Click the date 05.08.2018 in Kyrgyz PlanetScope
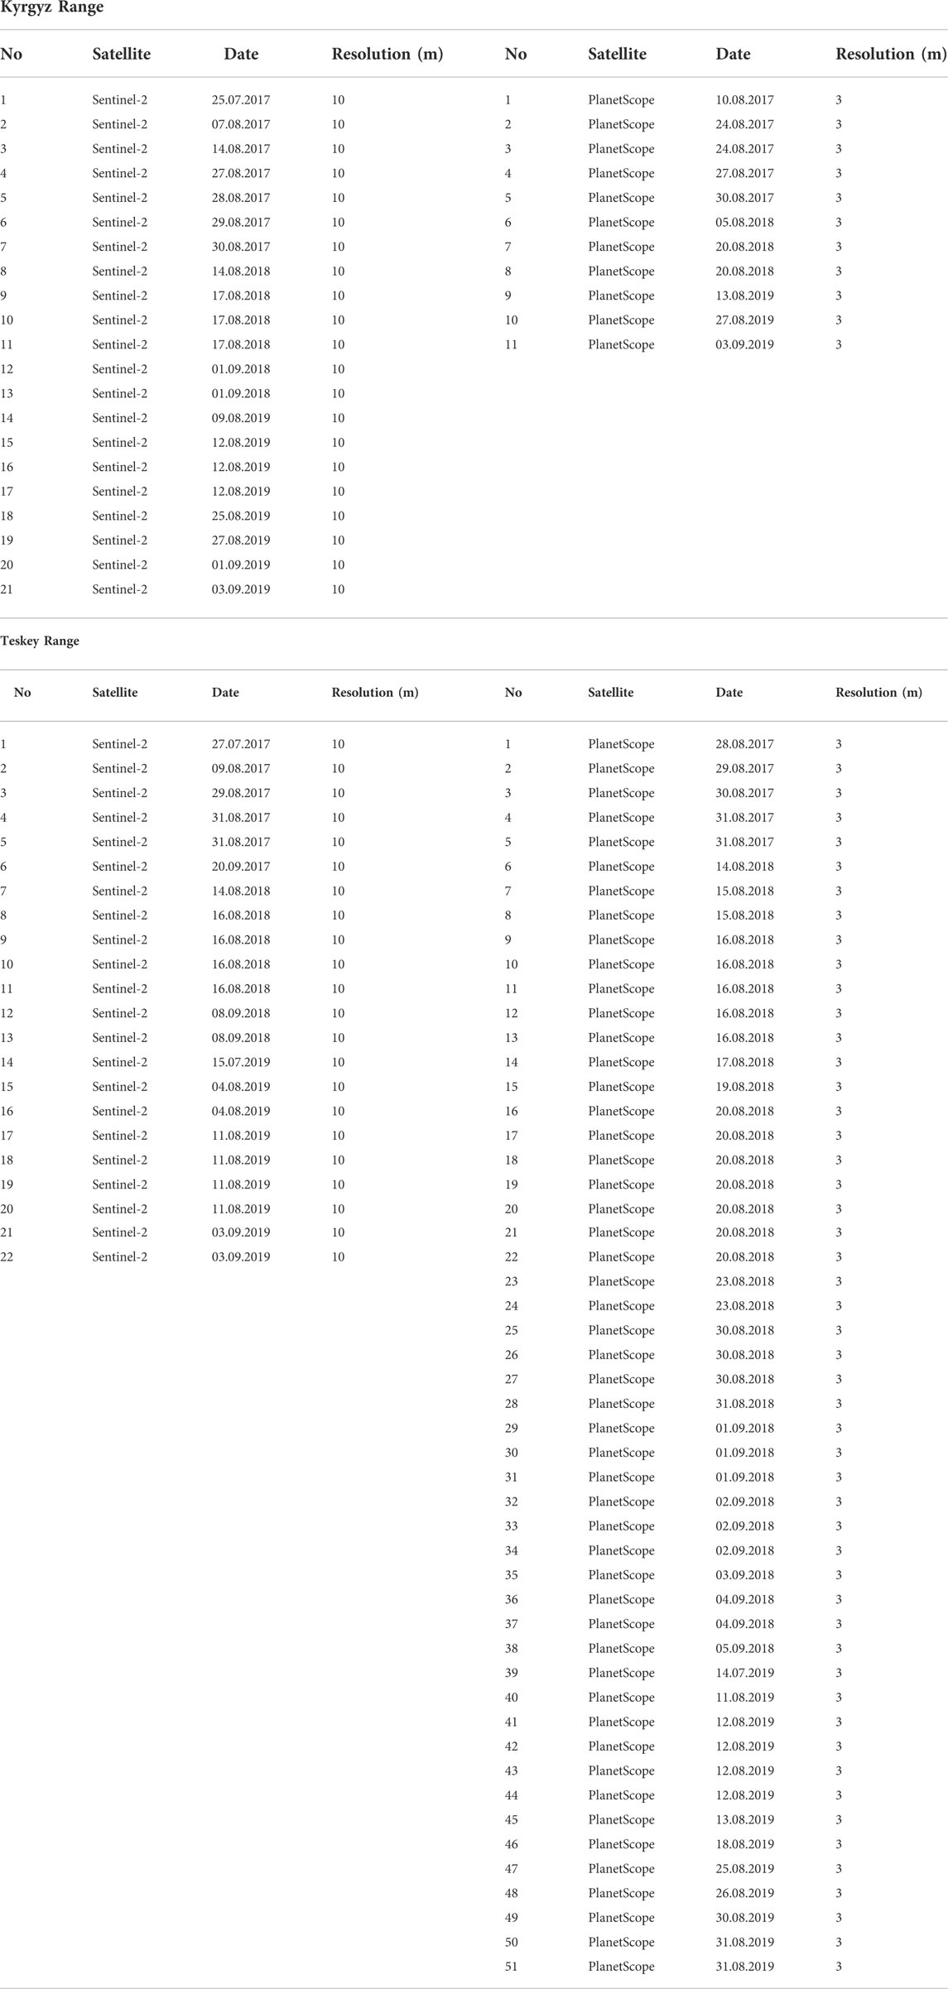 (x=745, y=222)
